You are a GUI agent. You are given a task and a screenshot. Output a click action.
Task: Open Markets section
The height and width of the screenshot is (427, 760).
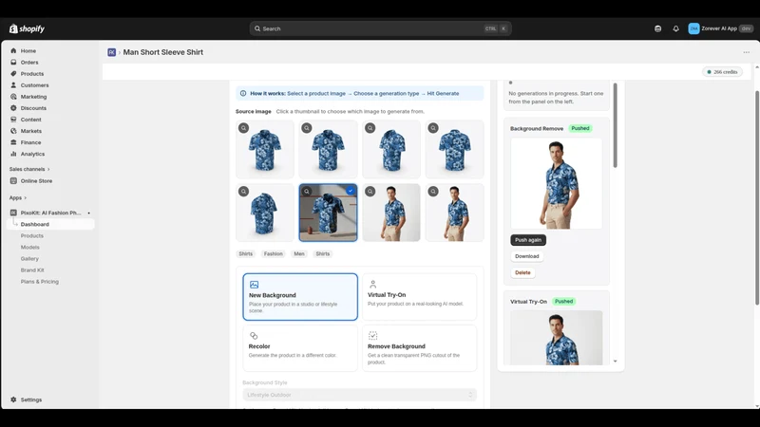31,131
